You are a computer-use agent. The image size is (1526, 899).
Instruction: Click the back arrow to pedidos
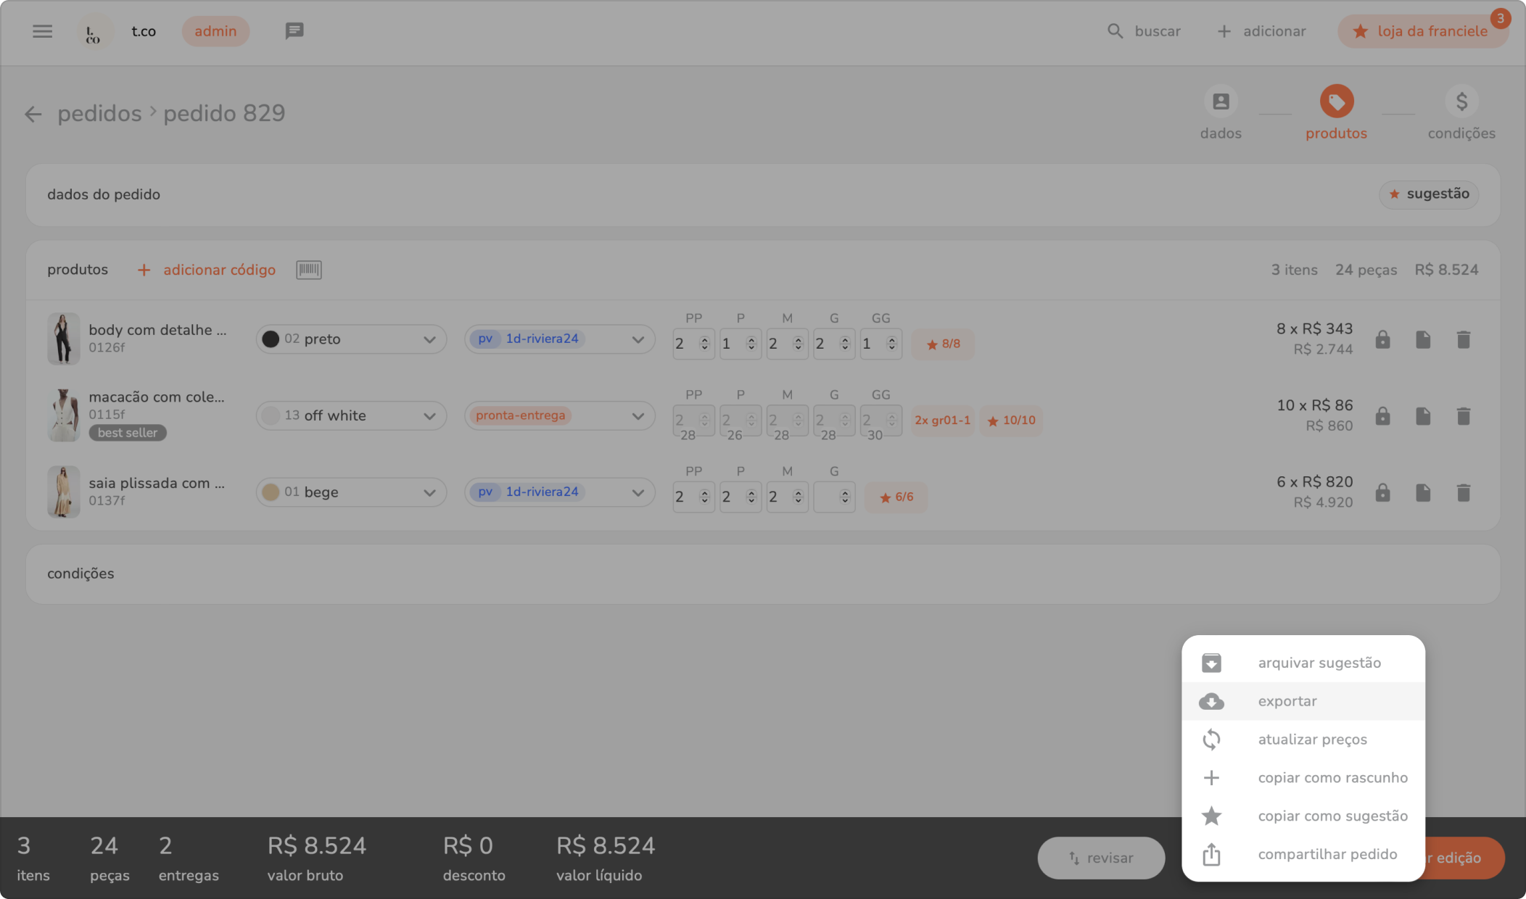(33, 114)
